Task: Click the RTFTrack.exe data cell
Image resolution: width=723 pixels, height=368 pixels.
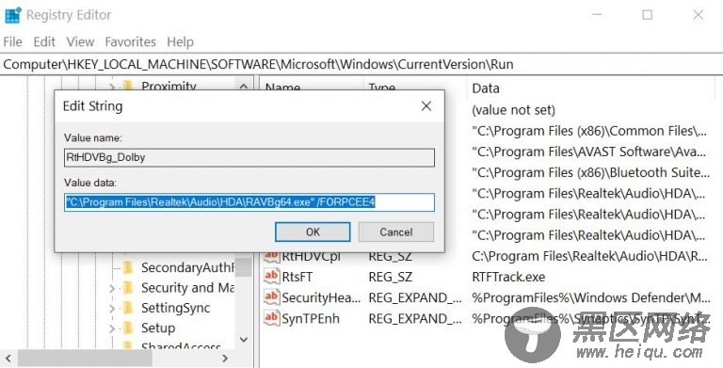Action: tap(508, 277)
